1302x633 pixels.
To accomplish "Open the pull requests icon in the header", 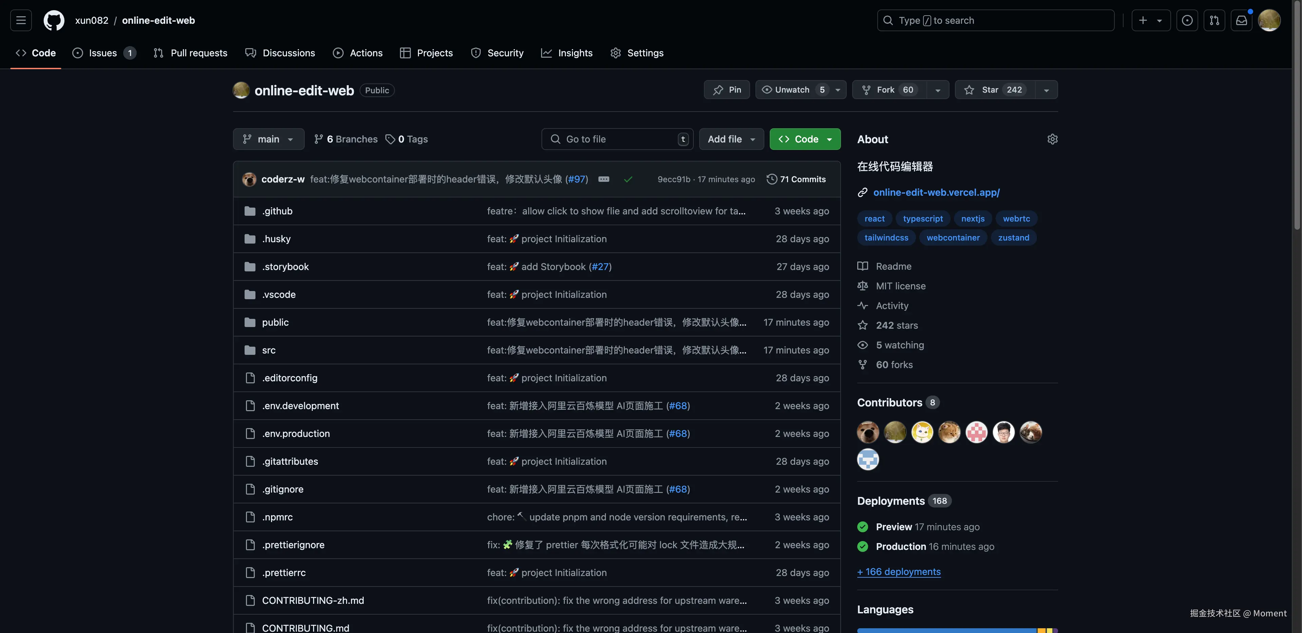I will pos(1214,20).
